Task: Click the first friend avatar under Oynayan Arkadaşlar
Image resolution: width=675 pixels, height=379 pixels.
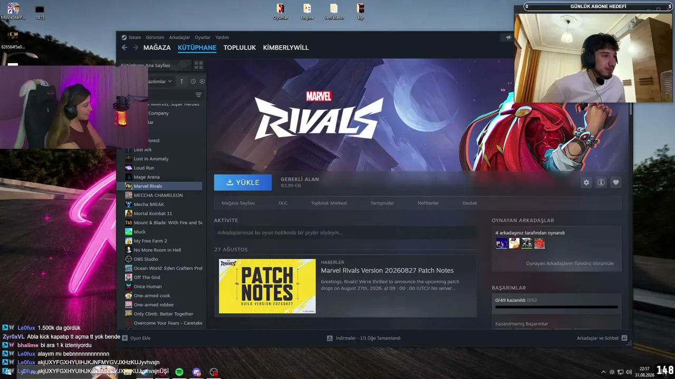Action: [502, 243]
